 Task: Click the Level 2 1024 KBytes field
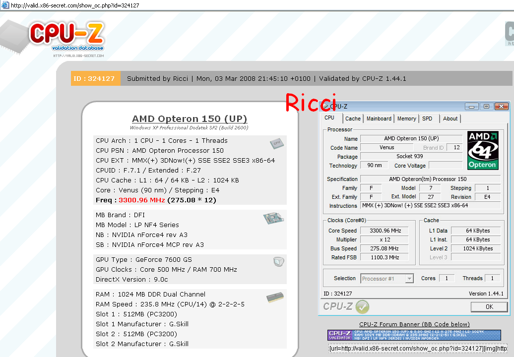pyautogui.click(x=476, y=248)
